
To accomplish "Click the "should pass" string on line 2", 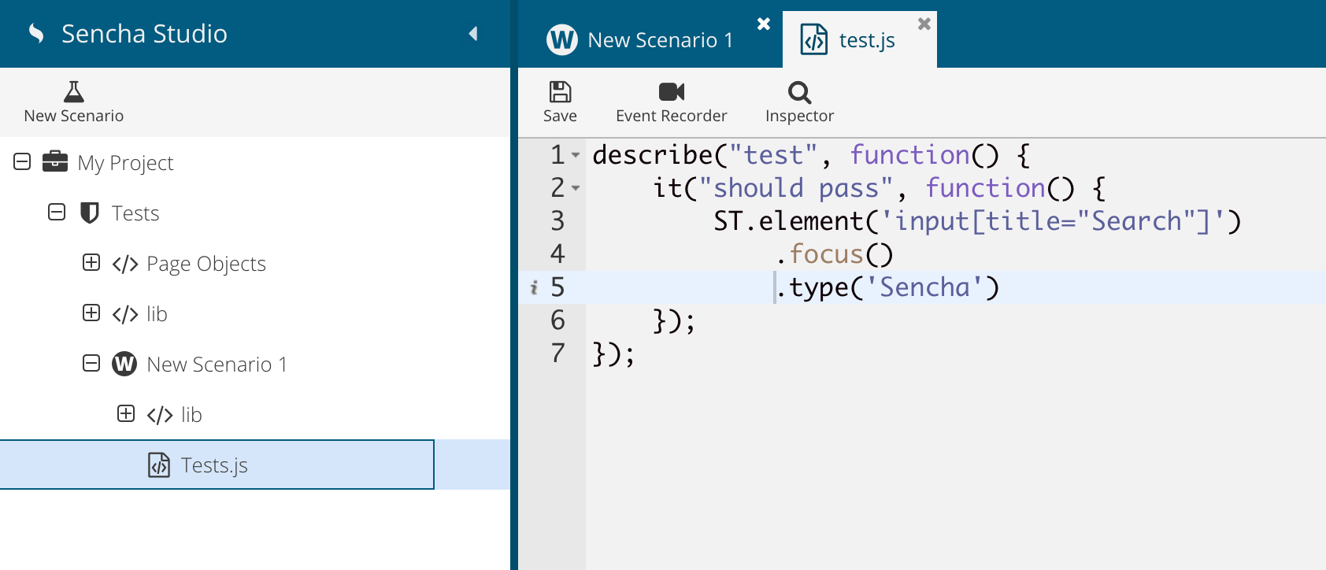I will click(795, 188).
